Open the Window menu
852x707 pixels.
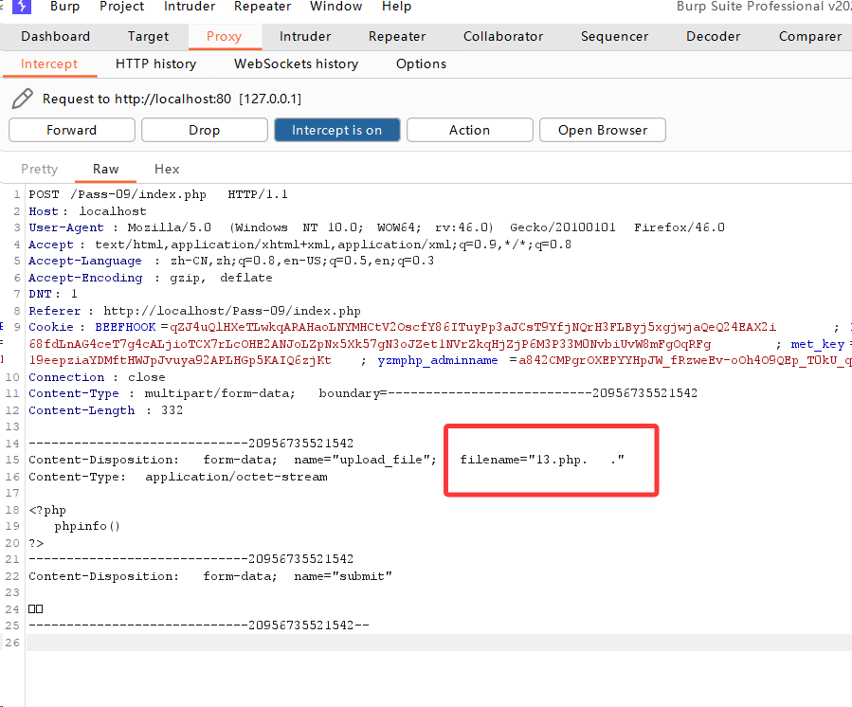(335, 7)
